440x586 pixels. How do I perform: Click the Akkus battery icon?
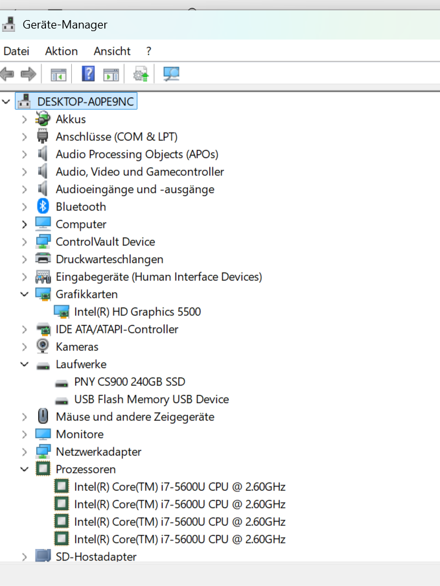[x=43, y=119]
